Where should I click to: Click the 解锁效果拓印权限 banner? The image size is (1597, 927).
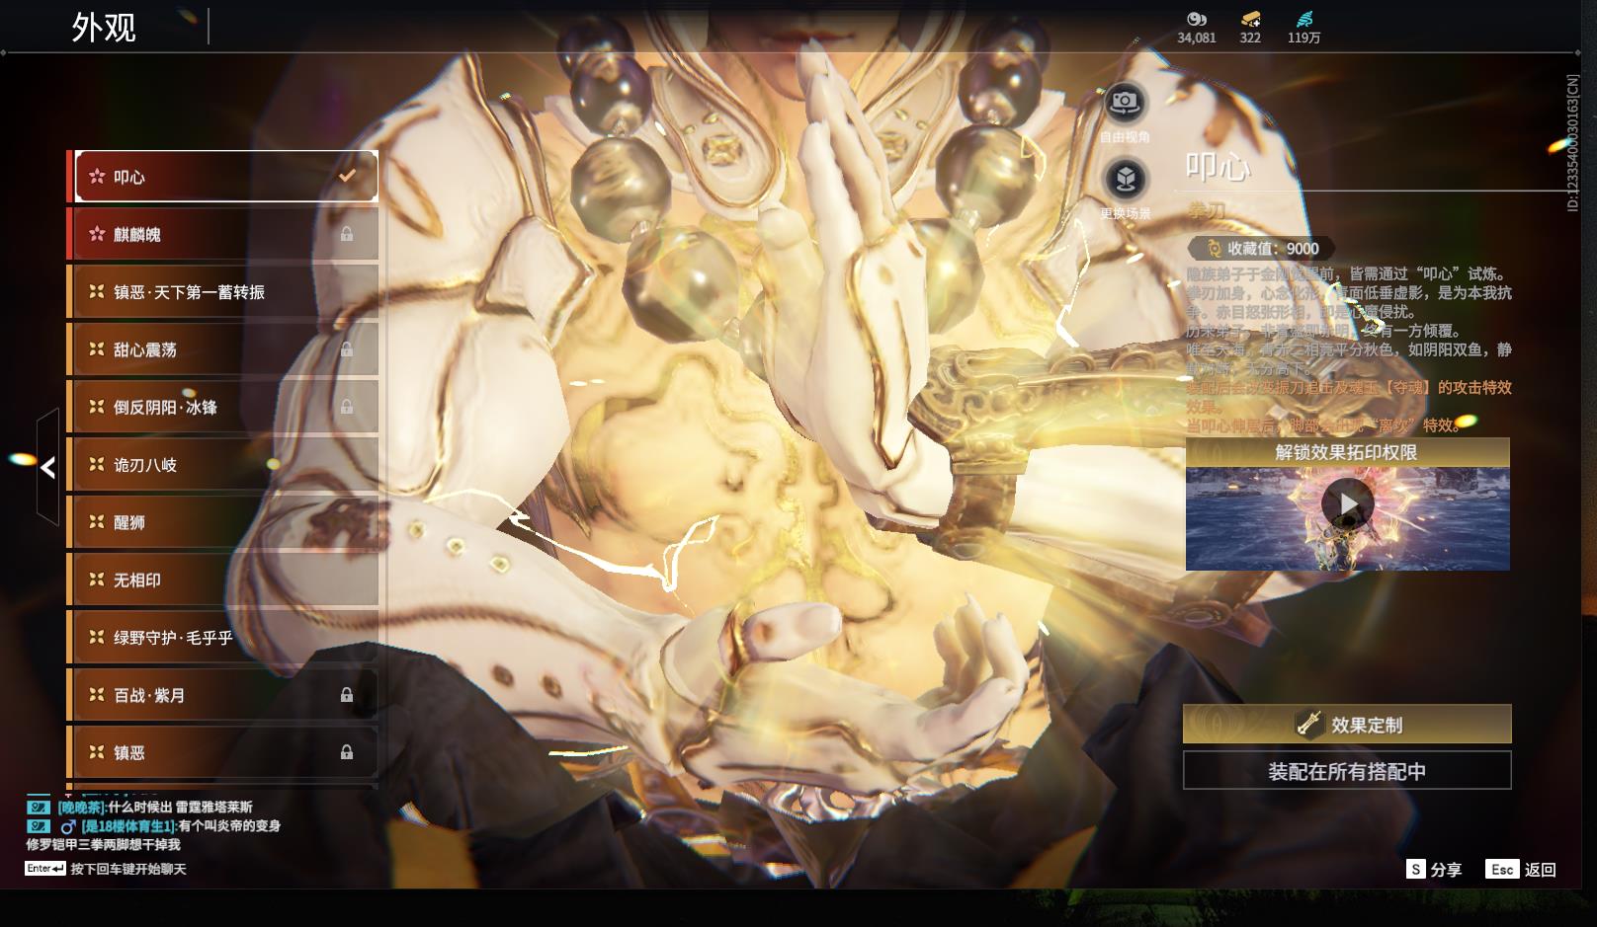pos(1347,452)
